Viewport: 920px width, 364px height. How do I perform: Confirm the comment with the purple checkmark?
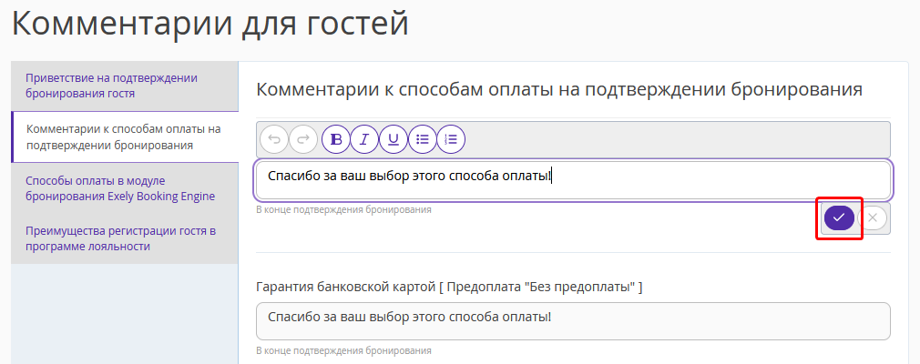(839, 218)
